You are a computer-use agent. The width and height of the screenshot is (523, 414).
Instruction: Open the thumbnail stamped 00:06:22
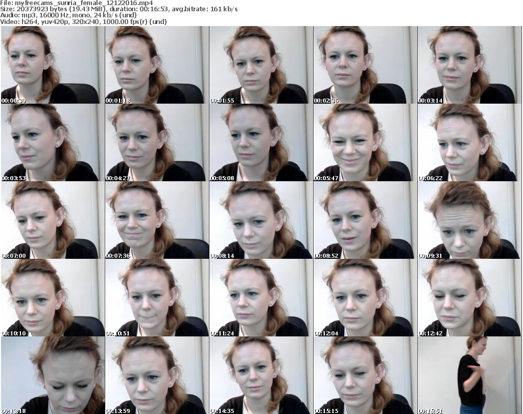[x=469, y=142]
